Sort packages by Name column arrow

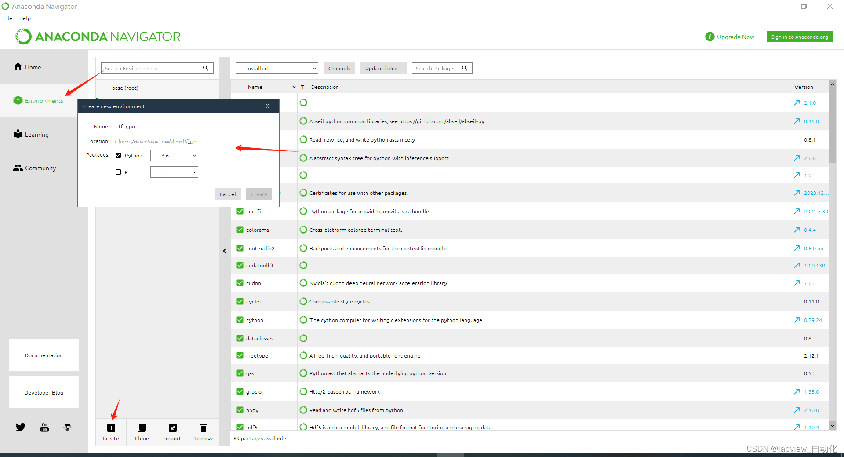[294, 87]
